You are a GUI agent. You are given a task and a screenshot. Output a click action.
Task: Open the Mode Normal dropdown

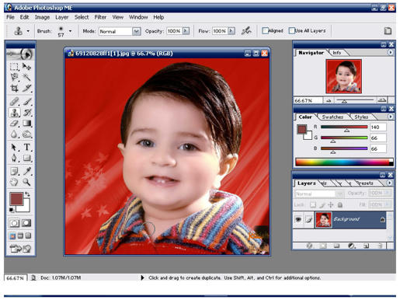(x=136, y=31)
